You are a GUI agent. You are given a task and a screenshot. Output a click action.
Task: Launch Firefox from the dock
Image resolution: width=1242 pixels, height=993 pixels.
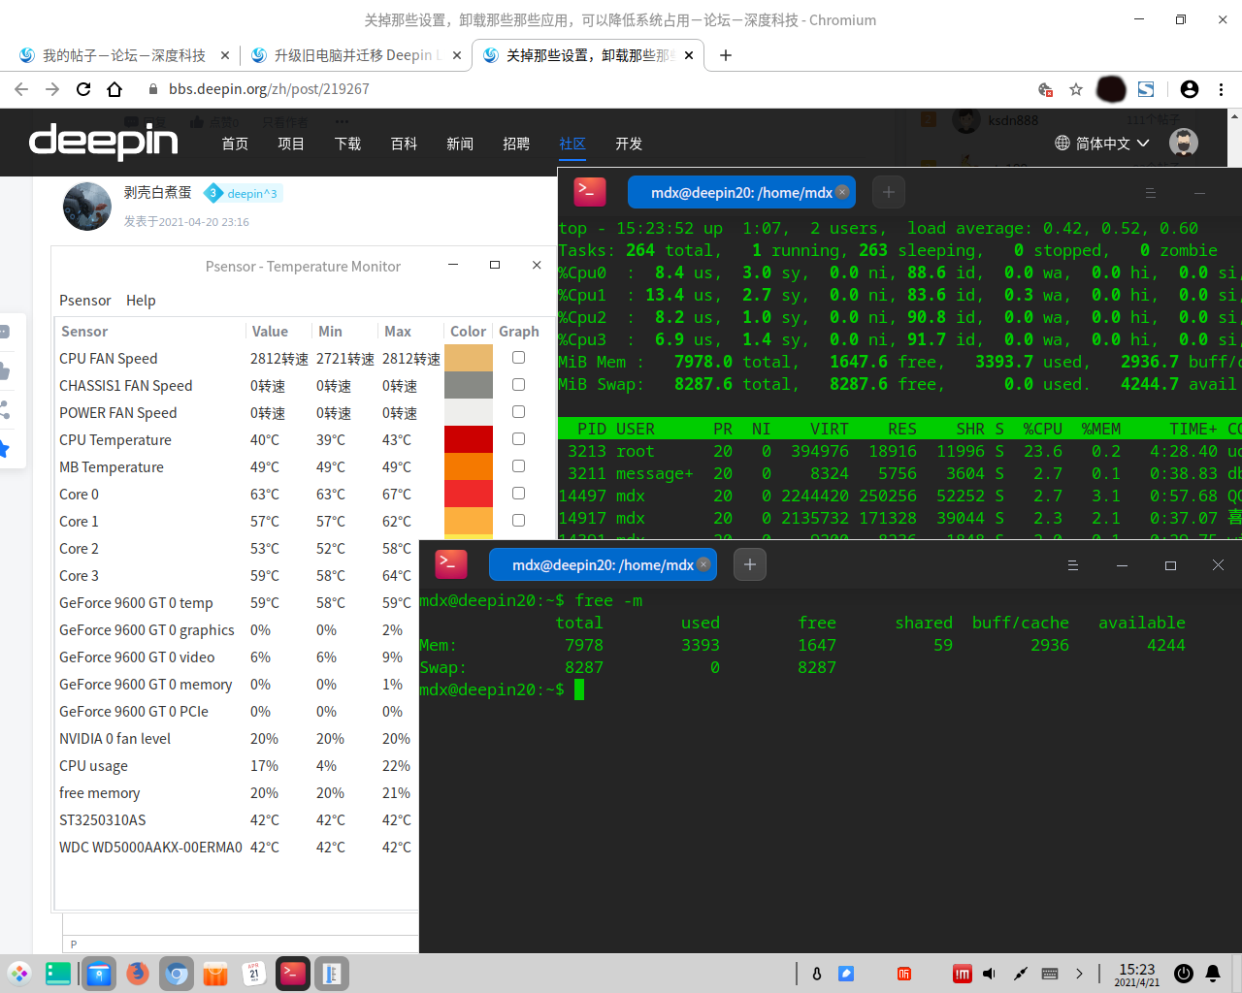(138, 974)
